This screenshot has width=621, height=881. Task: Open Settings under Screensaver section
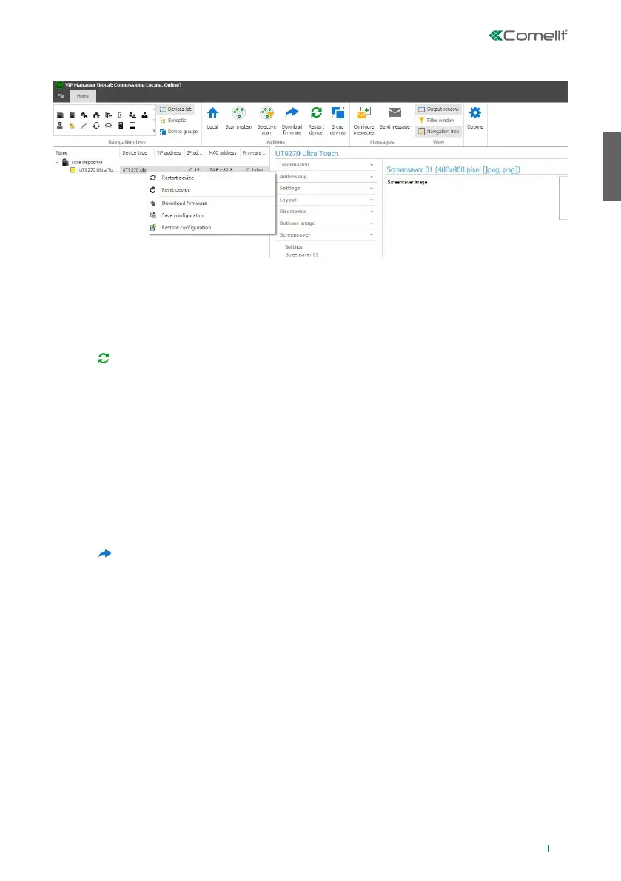293,247
